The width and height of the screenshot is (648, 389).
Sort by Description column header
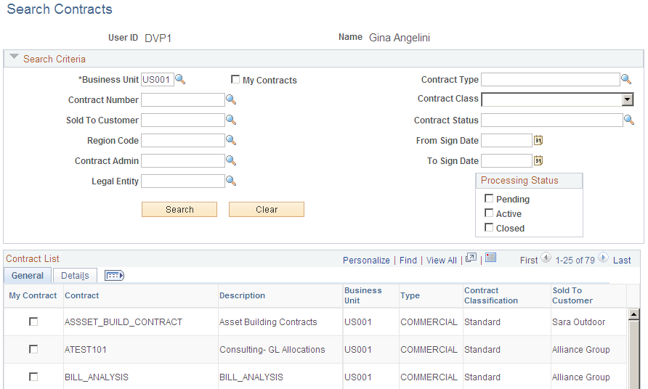242,295
